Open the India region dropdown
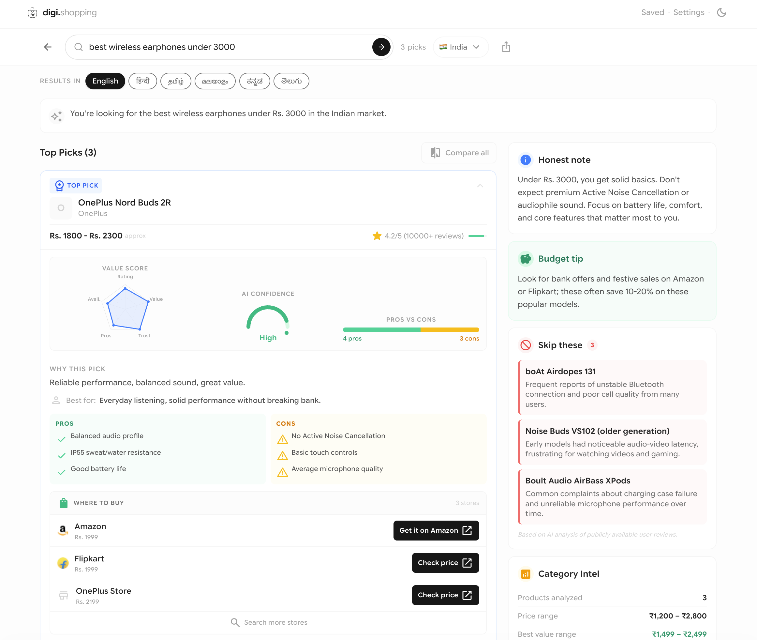This screenshot has width=757, height=640. pyautogui.click(x=460, y=47)
